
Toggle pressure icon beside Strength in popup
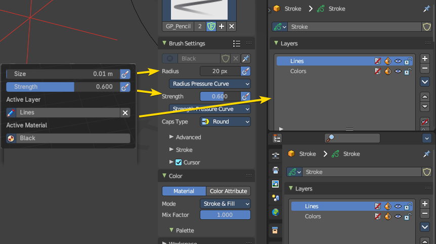coord(125,87)
